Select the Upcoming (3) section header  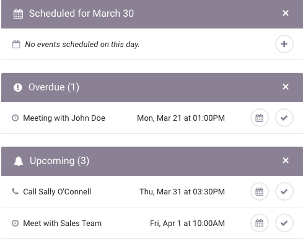[x=152, y=161]
